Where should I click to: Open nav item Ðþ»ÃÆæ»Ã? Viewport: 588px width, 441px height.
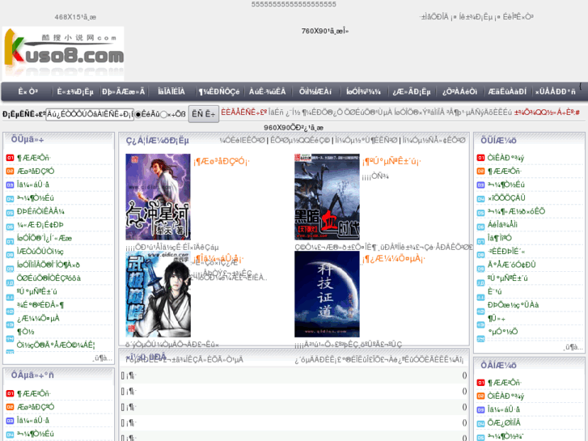124,91
